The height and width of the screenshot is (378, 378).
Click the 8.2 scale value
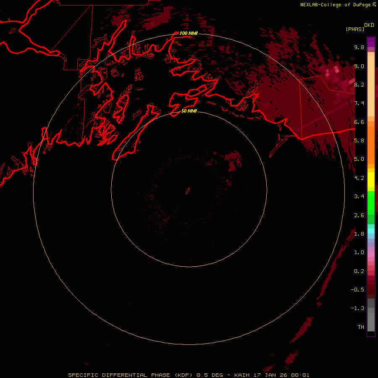tap(359, 84)
